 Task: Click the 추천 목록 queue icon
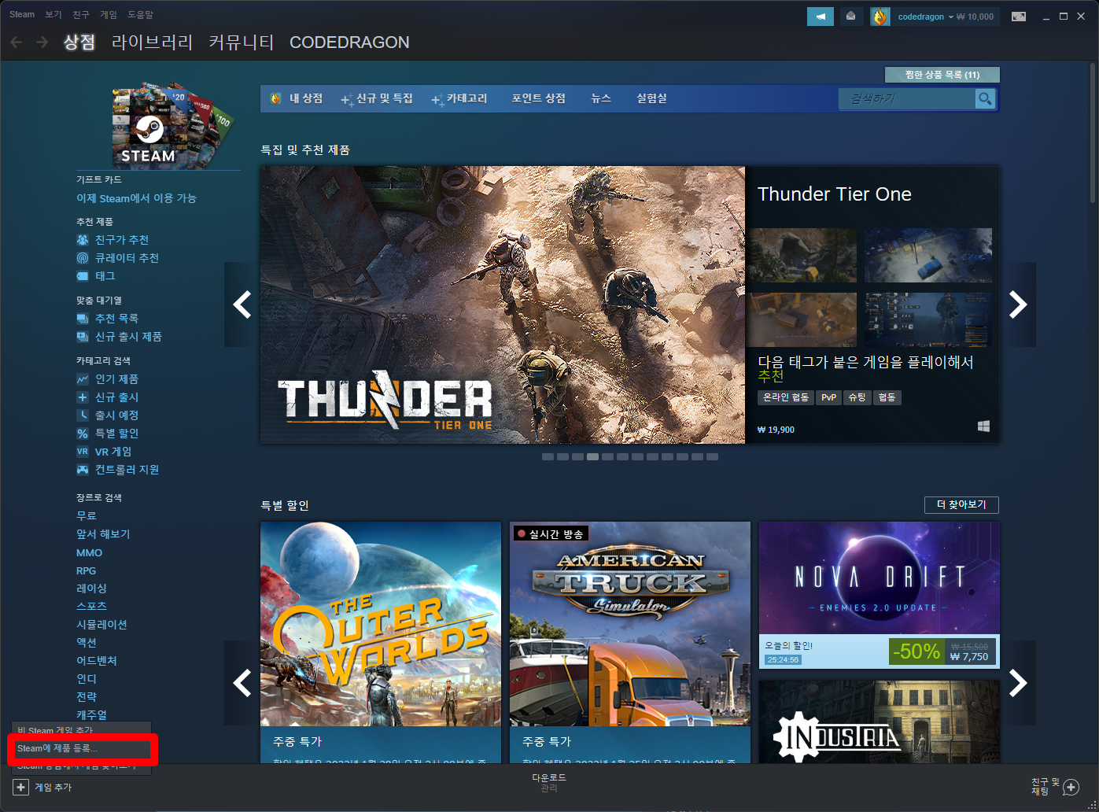click(x=83, y=319)
